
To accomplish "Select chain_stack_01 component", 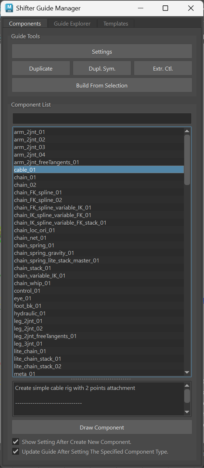I will click(98, 268).
